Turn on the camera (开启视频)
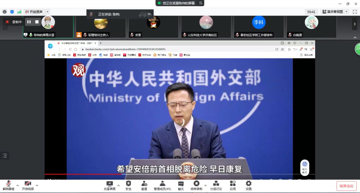This screenshot has height=193, width=360. click(x=28, y=184)
